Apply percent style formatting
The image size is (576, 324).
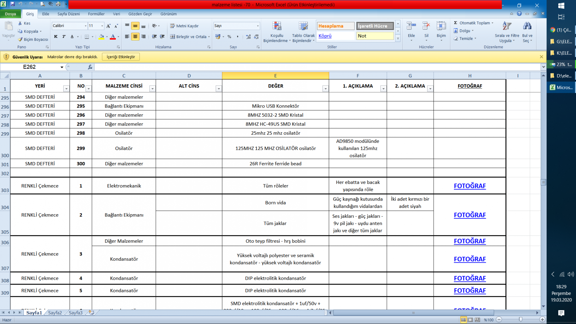click(x=229, y=37)
